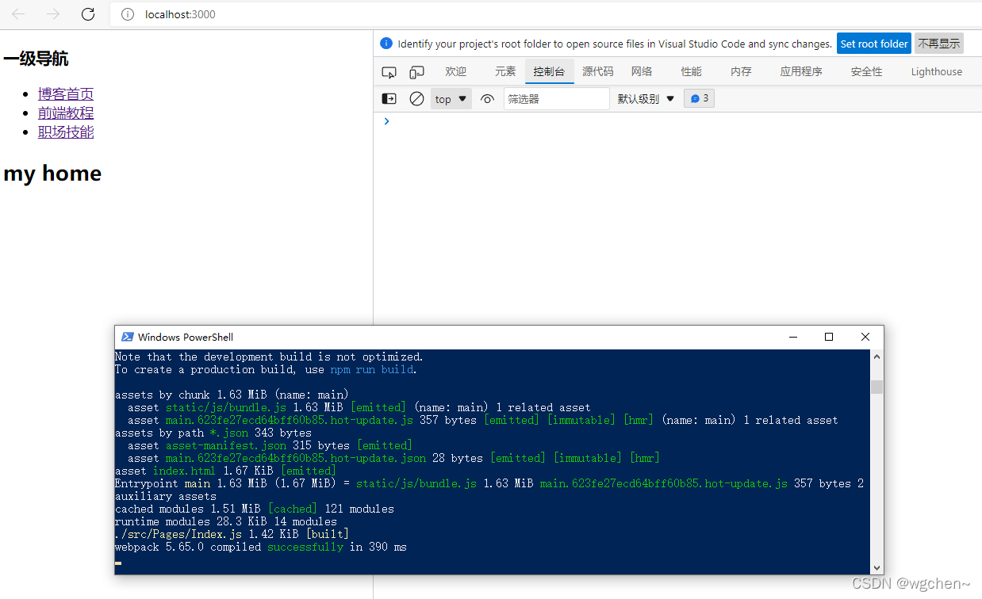
Task: Minimize the Windows PowerShell window
Action: point(792,337)
